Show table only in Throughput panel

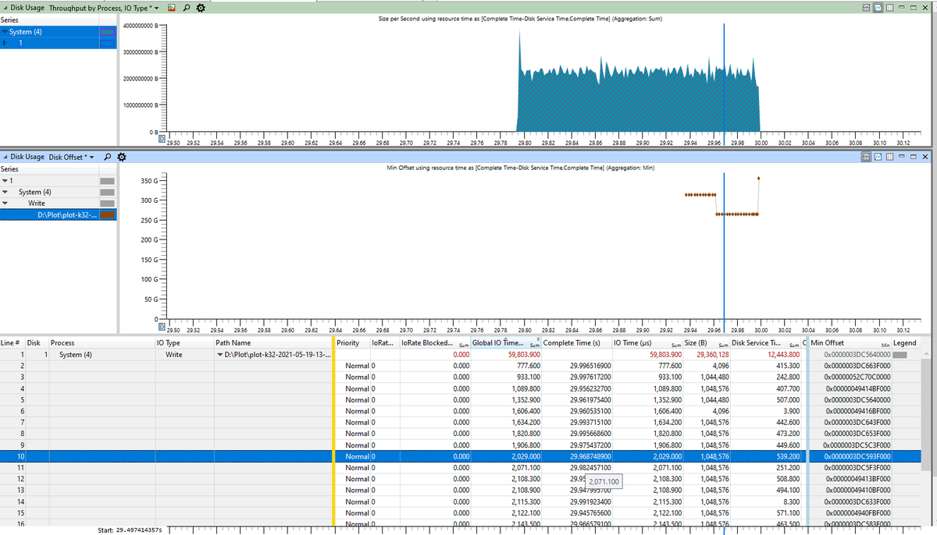click(889, 7)
